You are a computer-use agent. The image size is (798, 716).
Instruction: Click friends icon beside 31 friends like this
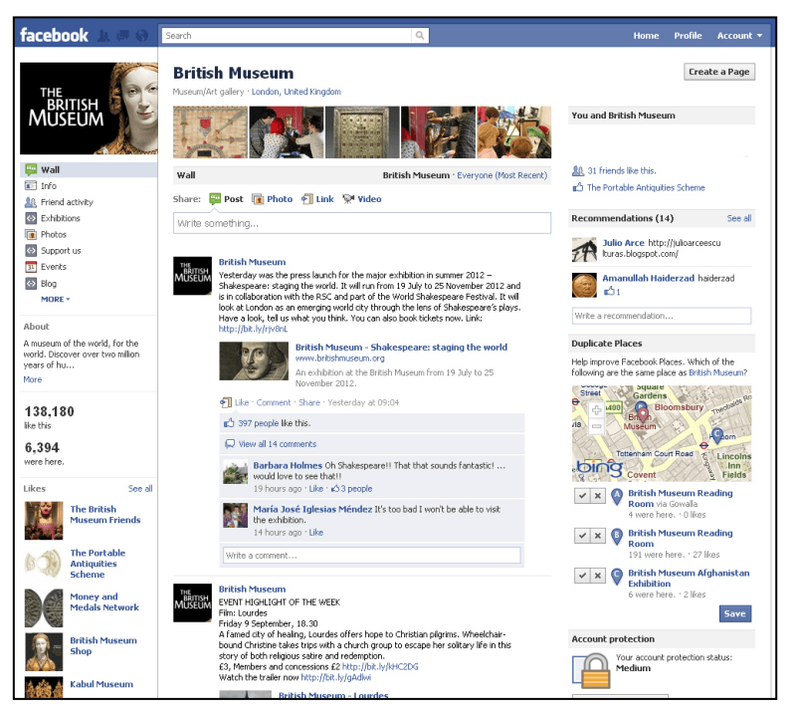tap(578, 170)
